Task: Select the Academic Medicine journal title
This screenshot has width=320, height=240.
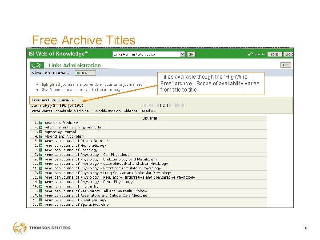Action: pos(61,123)
